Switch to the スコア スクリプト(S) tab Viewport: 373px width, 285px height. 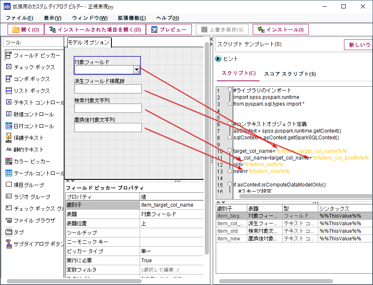[x=290, y=74]
